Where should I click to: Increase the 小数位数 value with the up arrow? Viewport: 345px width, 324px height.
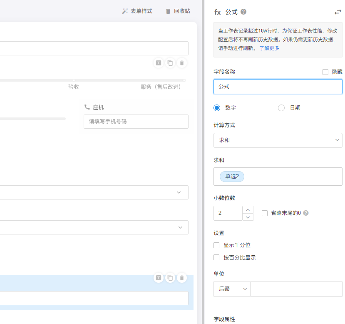click(x=248, y=209)
